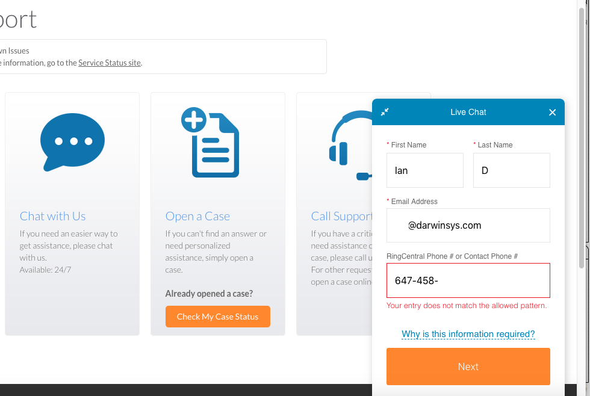Click the "Chat with Us" heading

53,216
